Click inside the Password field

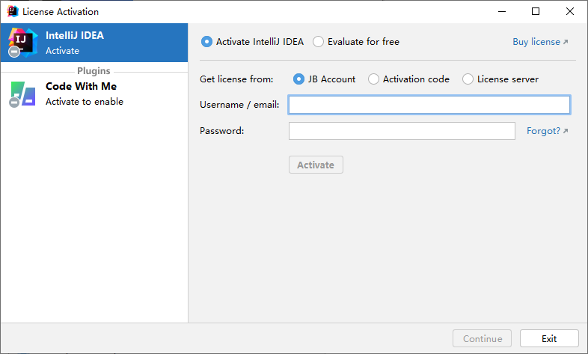pos(402,131)
